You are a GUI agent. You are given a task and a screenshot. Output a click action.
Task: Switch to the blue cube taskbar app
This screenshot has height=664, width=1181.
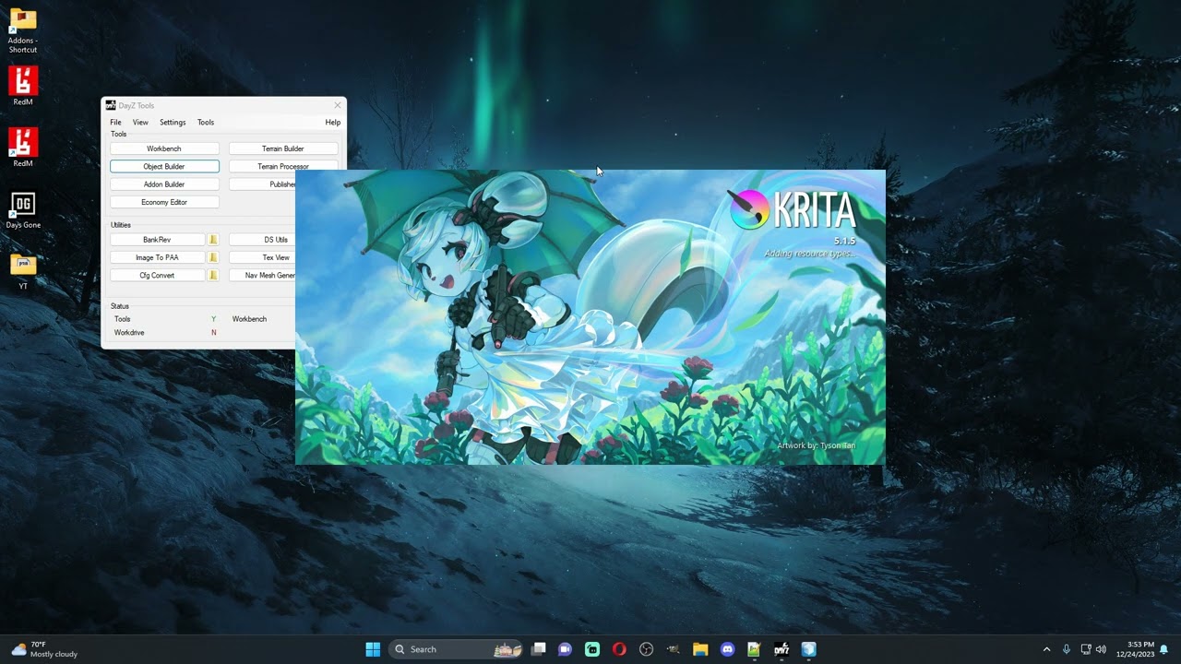808,649
